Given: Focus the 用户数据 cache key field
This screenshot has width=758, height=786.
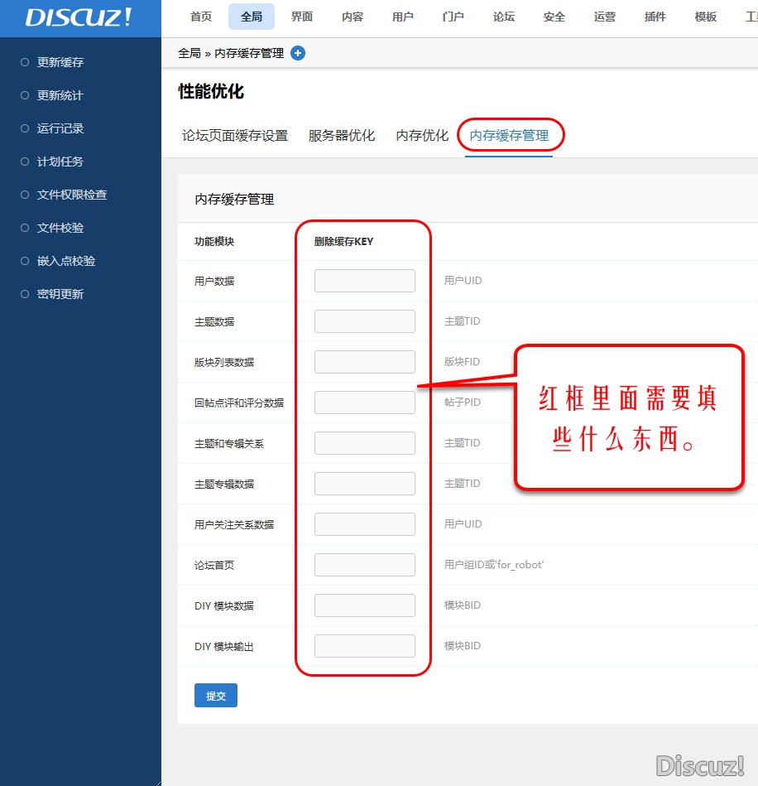Looking at the screenshot, I should tap(365, 281).
